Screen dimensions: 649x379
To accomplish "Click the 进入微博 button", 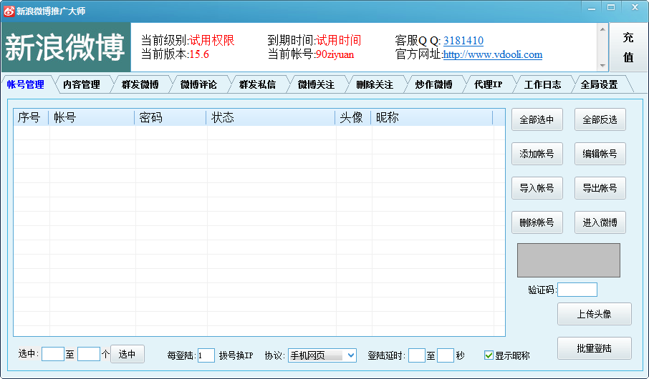I will pyautogui.click(x=600, y=223).
